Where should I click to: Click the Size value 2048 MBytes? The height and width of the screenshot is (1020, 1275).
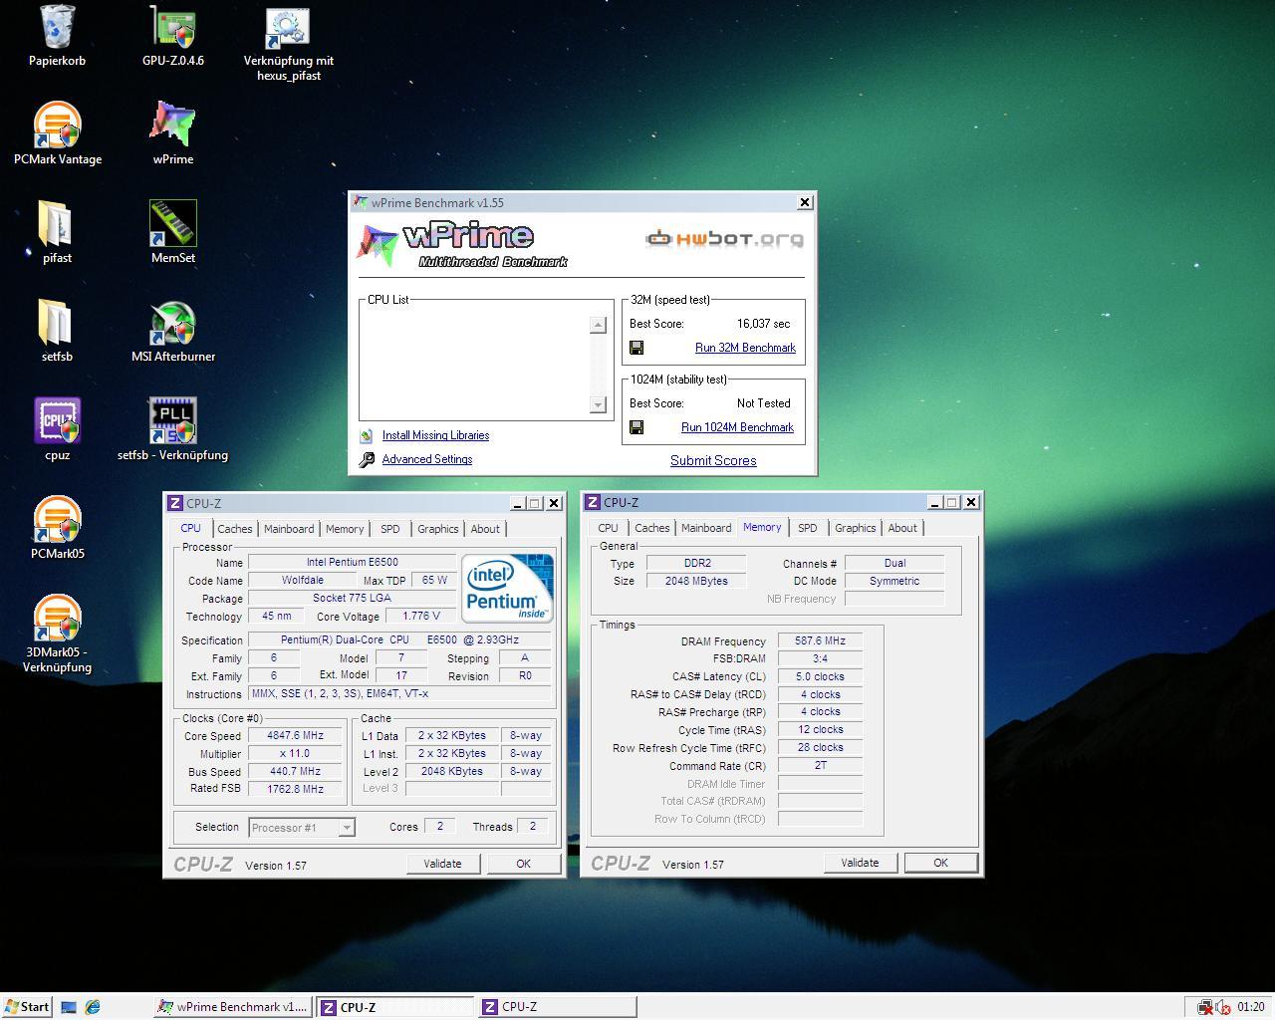(x=696, y=581)
